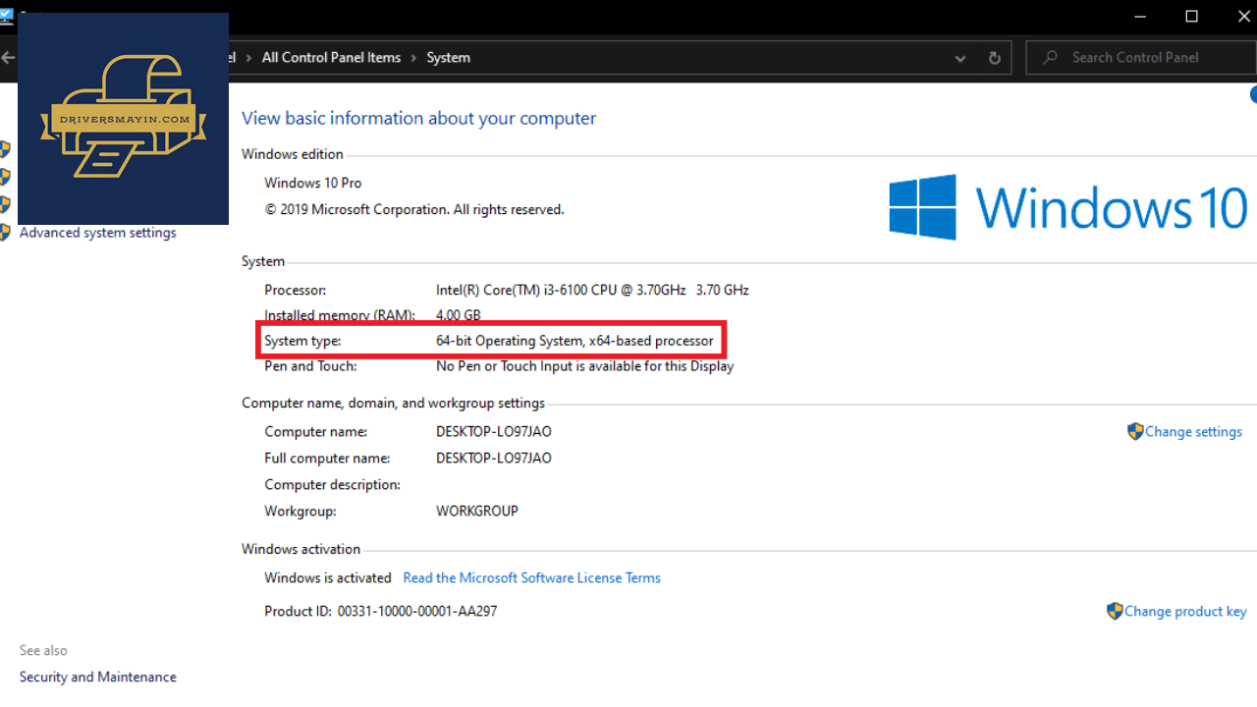Image resolution: width=1257 pixels, height=707 pixels.
Task: Click the "Processor:" label
Action: tap(296, 290)
